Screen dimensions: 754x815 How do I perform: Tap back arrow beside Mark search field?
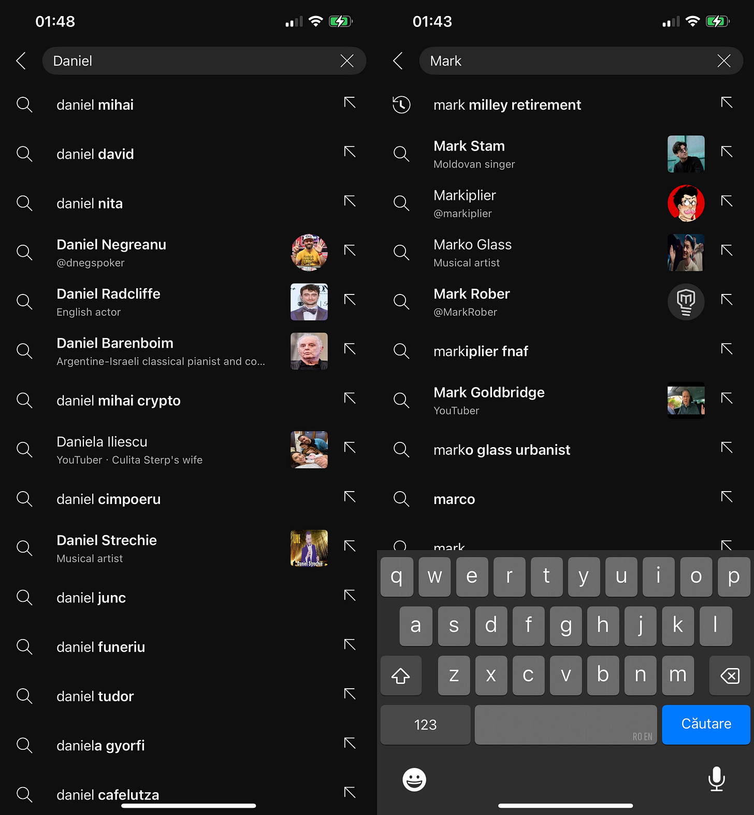click(x=398, y=61)
